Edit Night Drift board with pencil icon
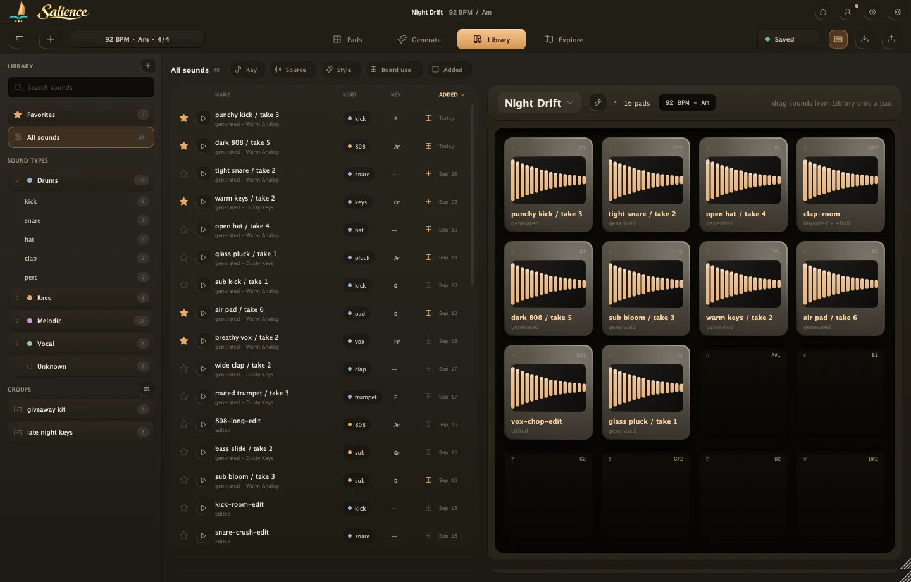Viewport: 911px width, 582px height. click(598, 102)
